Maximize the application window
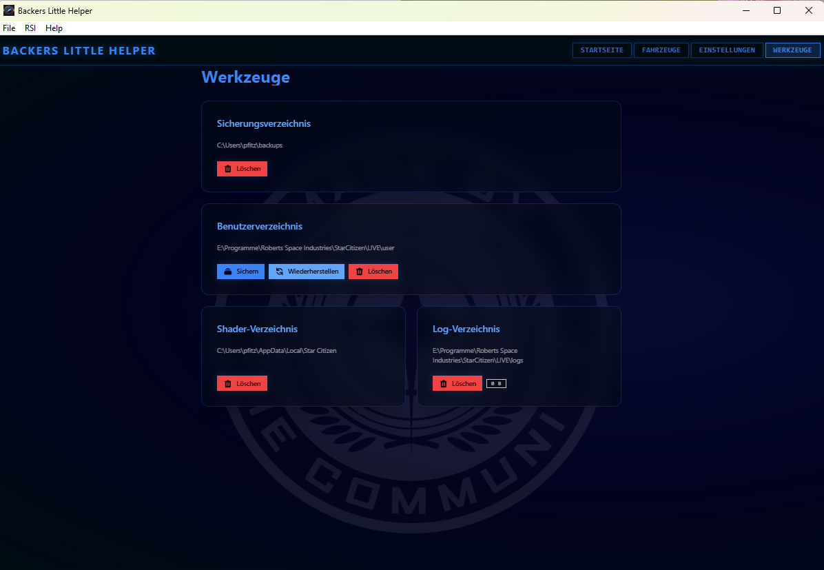This screenshot has width=824, height=570. click(777, 10)
